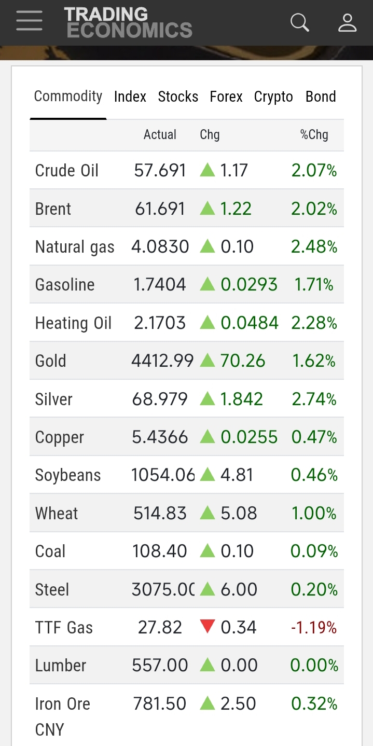This screenshot has width=373, height=746.
Task: Select the Commodity tab
Action: tap(68, 96)
